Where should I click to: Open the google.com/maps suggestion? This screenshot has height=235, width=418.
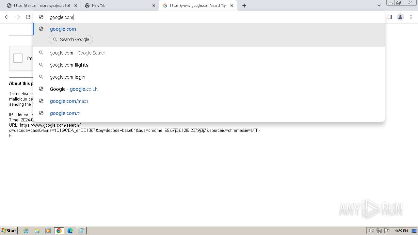pyautogui.click(x=209, y=101)
